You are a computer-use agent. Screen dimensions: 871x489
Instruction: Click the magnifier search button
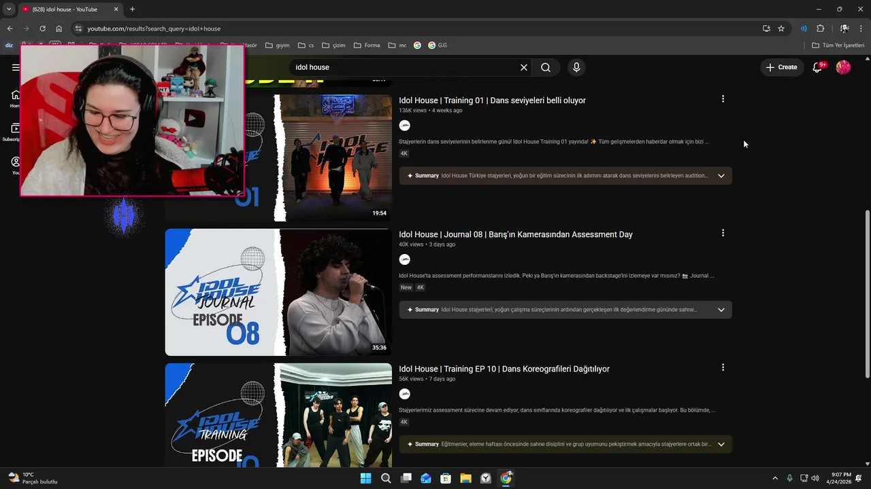[546, 67]
